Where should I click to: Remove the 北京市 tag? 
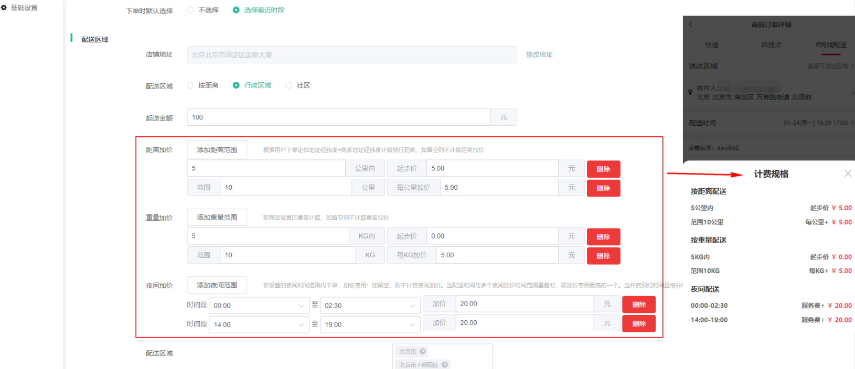[423, 351]
